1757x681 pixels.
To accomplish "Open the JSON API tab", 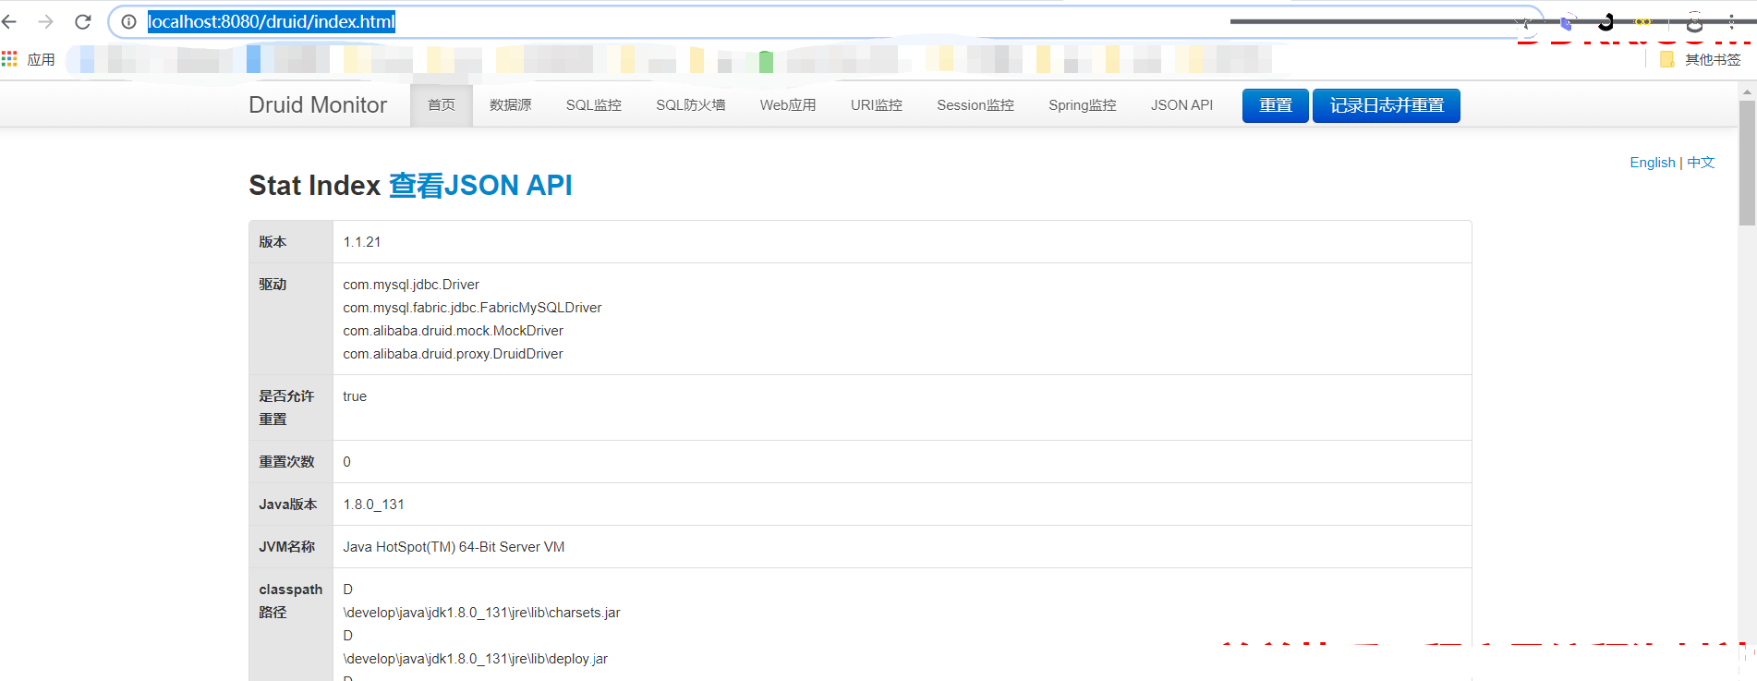I will click(1181, 105).
